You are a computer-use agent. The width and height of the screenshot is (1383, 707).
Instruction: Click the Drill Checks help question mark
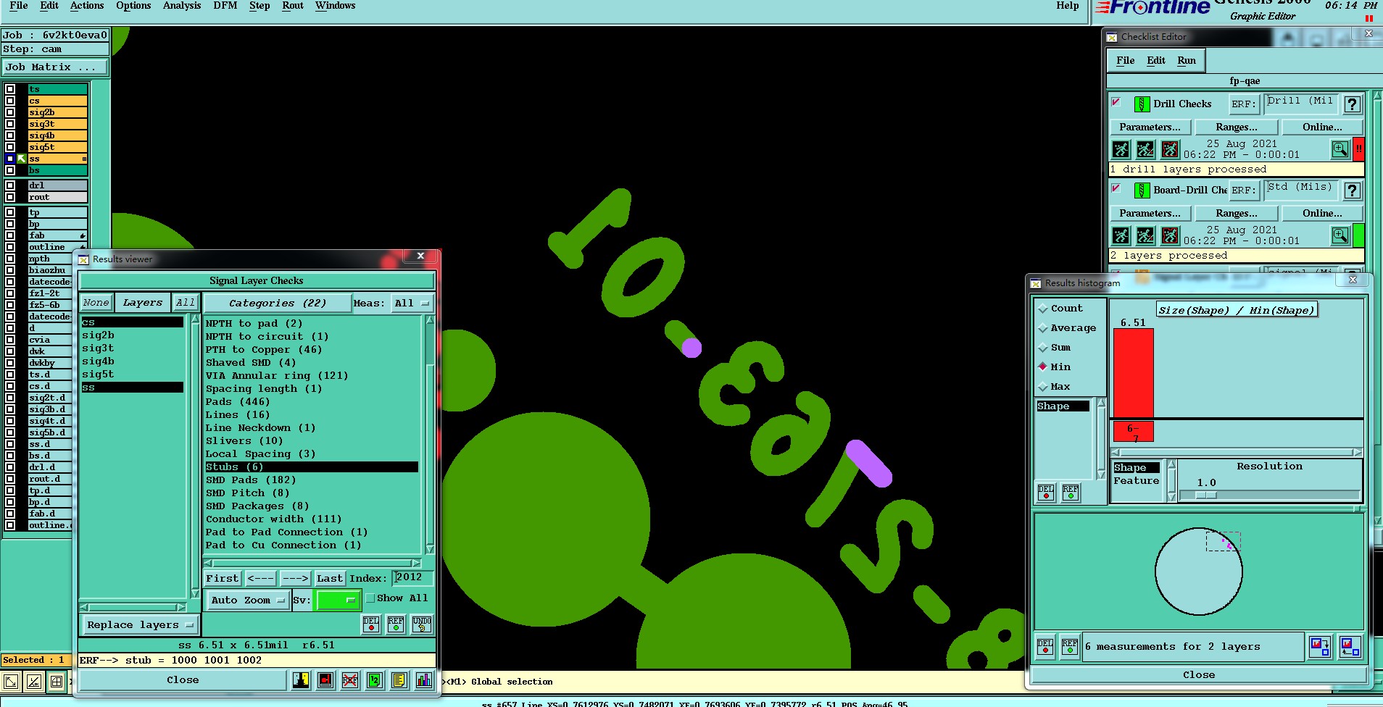coord(1352,104)
